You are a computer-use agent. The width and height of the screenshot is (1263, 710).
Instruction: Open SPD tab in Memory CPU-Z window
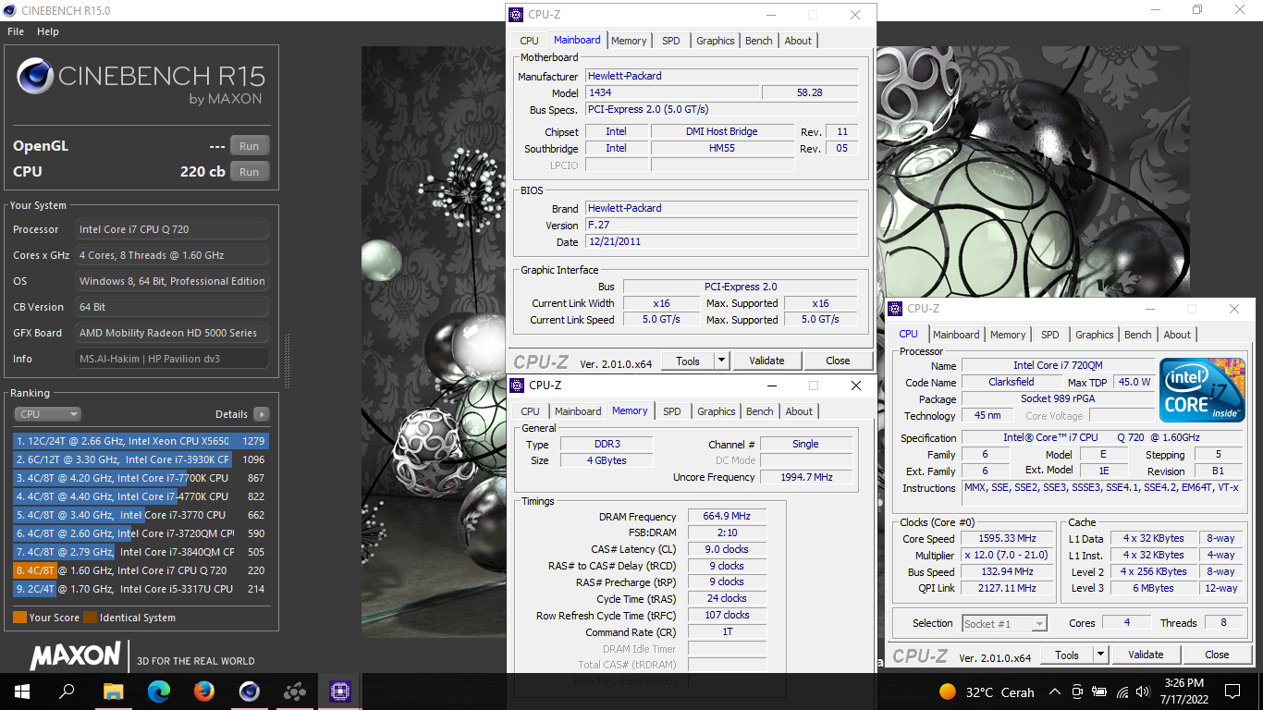click(672, 411)
